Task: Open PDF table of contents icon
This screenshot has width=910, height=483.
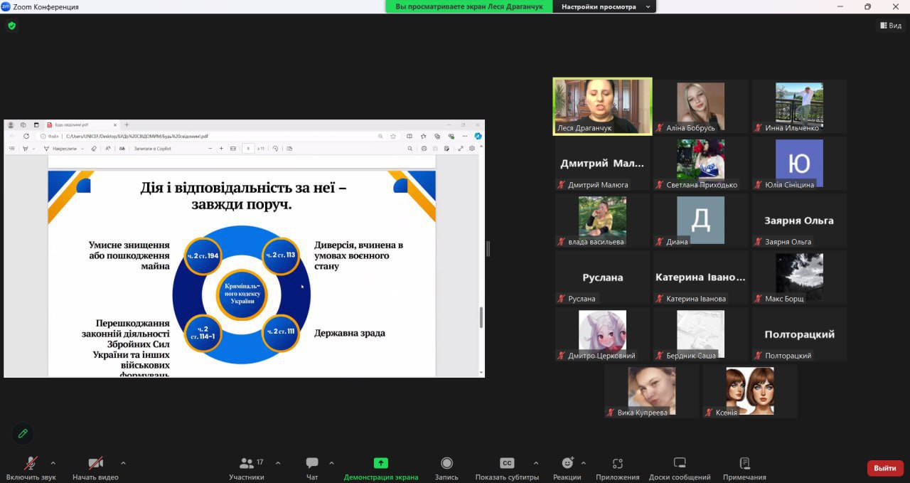Action: (11, 149)
